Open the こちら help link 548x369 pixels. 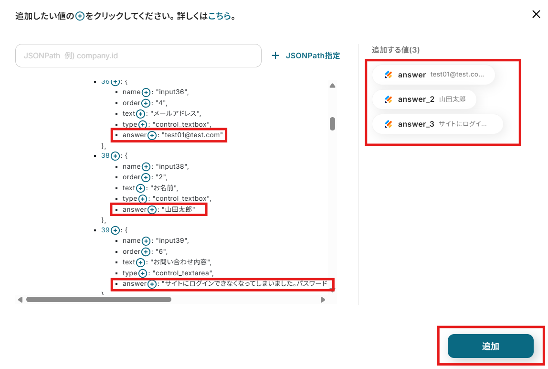[x=220, y=16]
